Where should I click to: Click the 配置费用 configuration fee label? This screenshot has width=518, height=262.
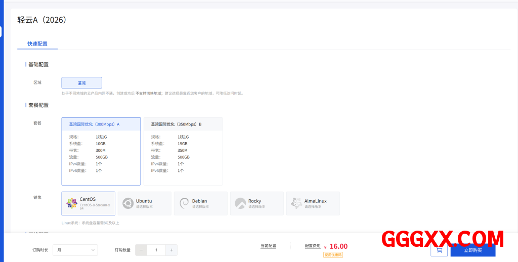click(313, 246)
